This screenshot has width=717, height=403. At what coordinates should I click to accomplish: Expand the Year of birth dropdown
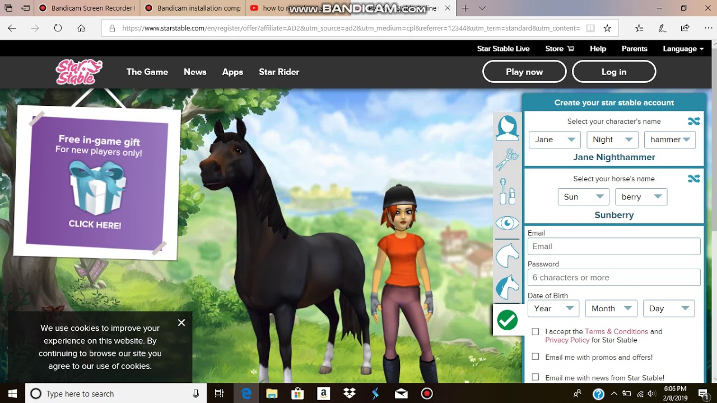(553, 308)
